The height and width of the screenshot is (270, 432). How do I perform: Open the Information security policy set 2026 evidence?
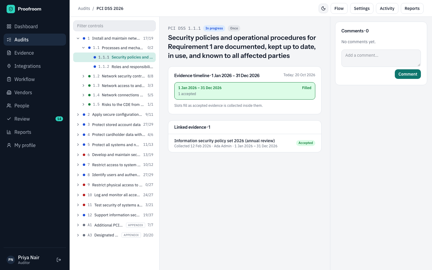pyautogui.click(x=245, y=143)
